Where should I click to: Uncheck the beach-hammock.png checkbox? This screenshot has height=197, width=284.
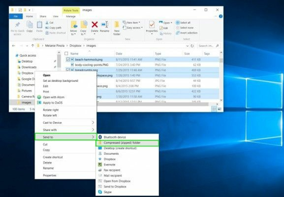coord(68,59)
